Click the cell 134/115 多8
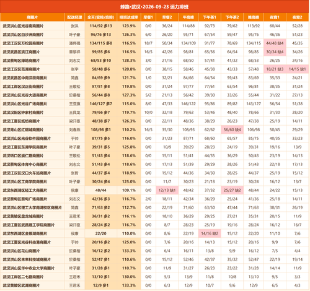This screenshot has width=310, height=291. (x=101, y=43)
